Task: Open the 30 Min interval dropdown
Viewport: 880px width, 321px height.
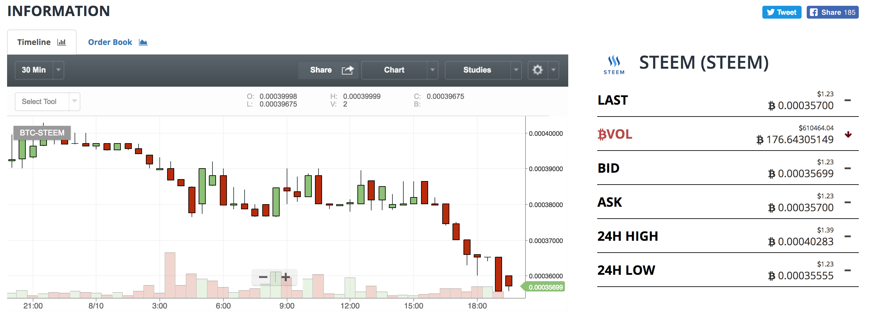Action: [39, 70]
